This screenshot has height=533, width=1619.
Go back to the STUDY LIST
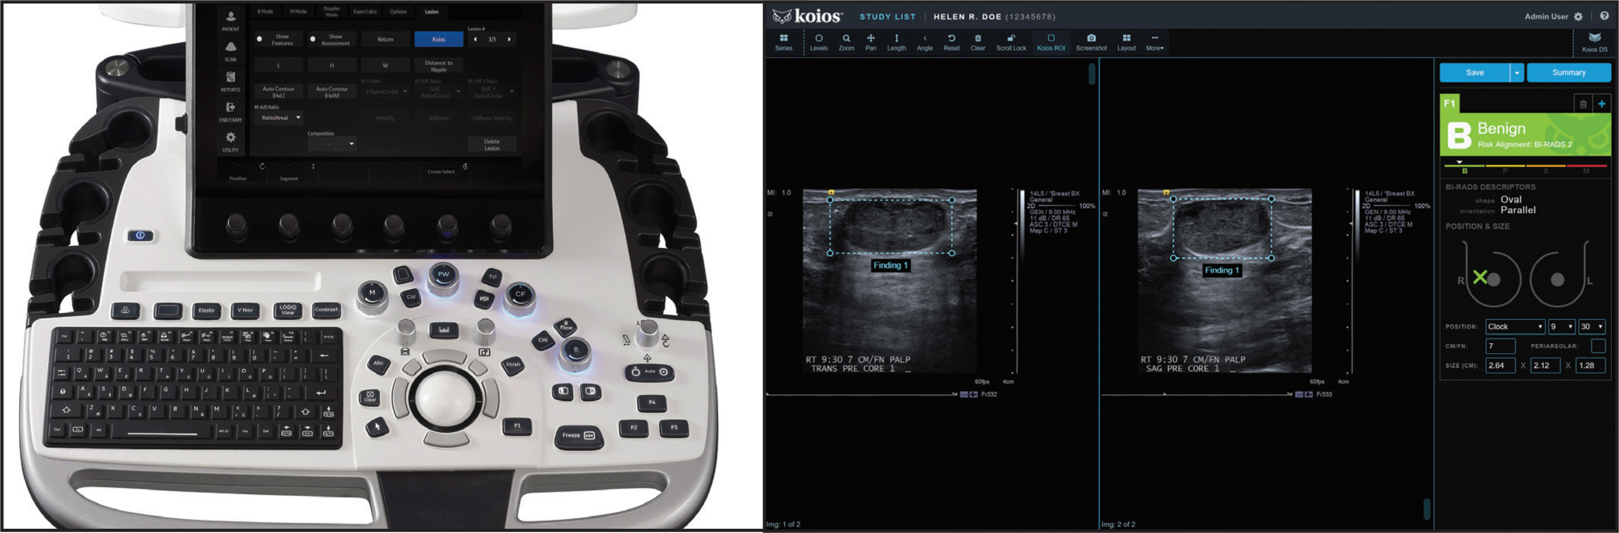point(887,17)
